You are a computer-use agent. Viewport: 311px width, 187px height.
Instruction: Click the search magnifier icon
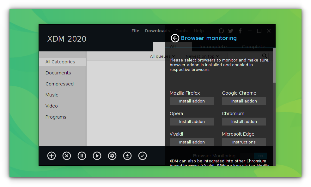265,56
